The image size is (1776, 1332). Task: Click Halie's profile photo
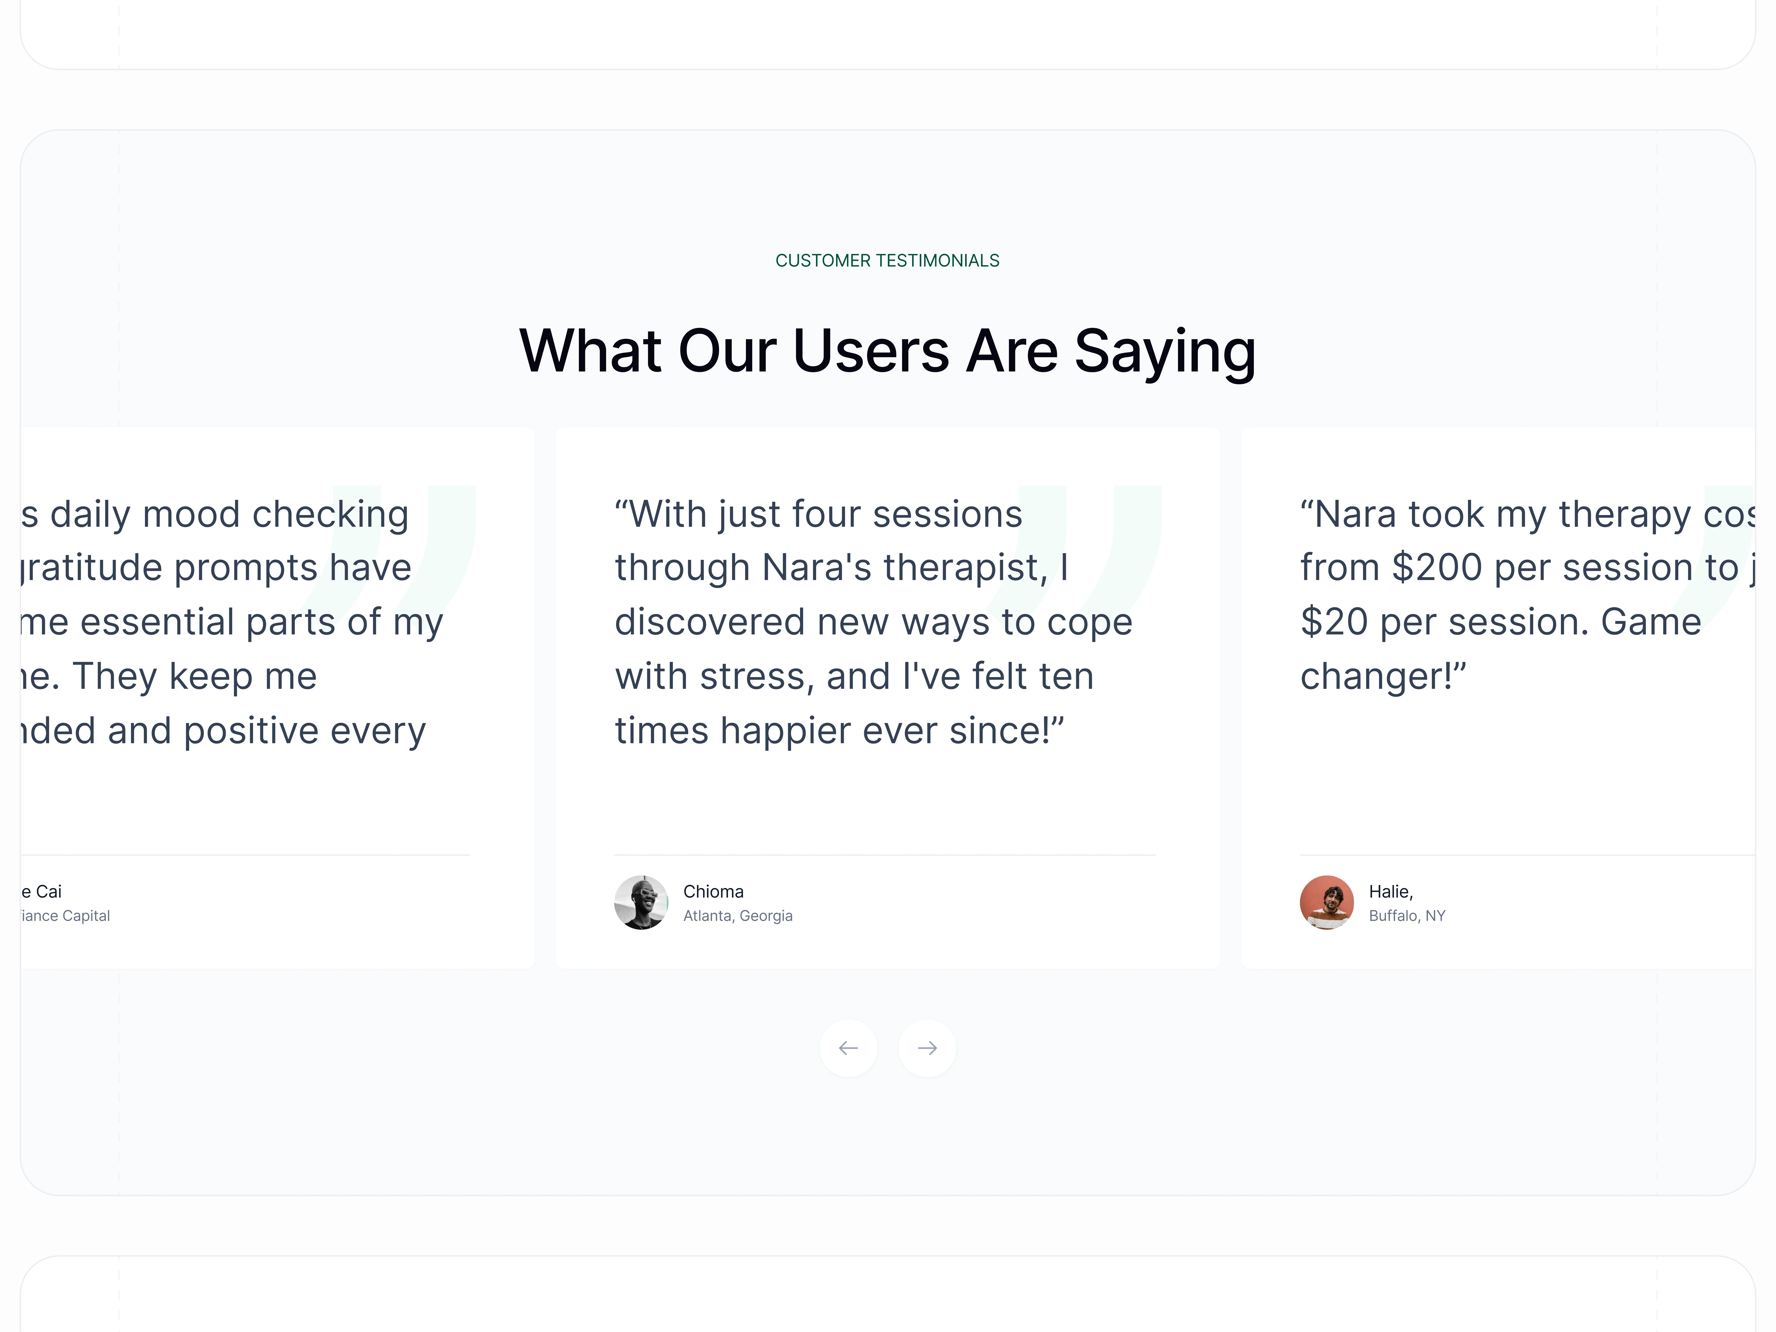point(1326,902)
